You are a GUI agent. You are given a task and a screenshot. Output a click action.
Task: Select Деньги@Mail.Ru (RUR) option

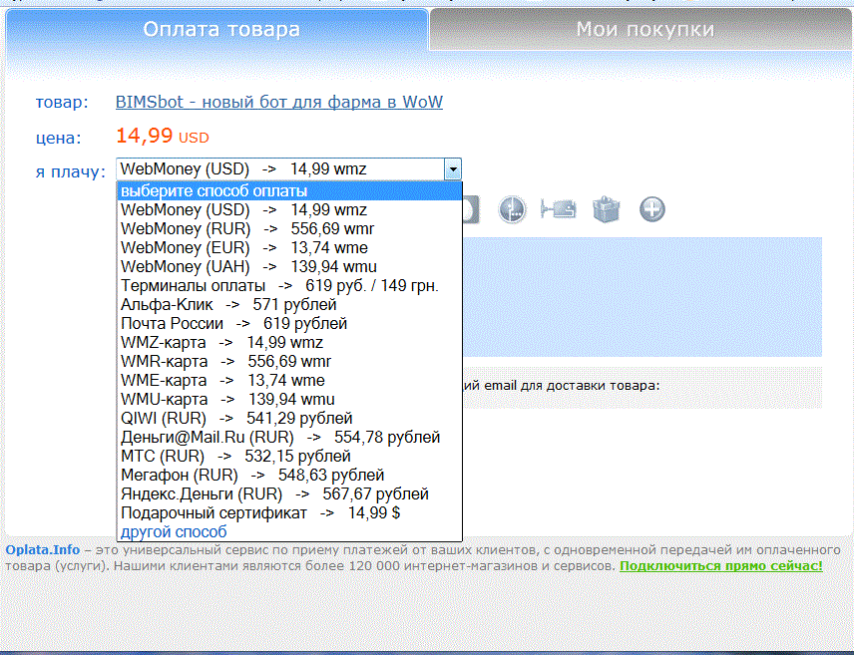(x=289, y=438)
